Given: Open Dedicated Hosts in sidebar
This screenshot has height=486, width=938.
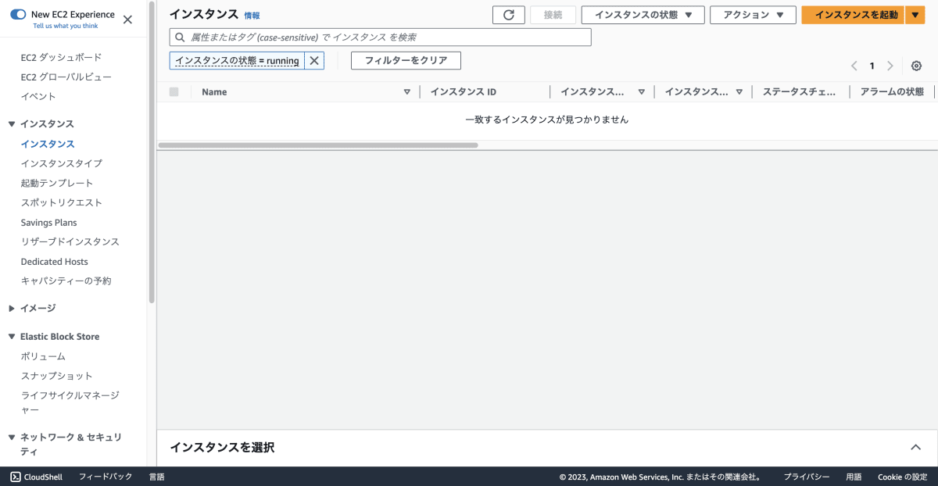Looking at the screenshot, I should [55, 262].
